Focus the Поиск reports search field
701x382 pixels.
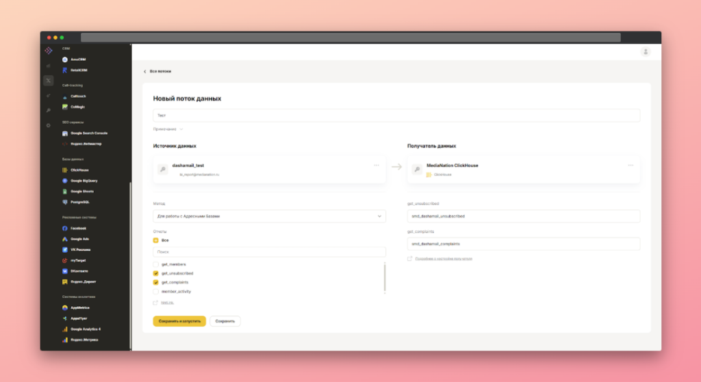(x=269, y=251)
